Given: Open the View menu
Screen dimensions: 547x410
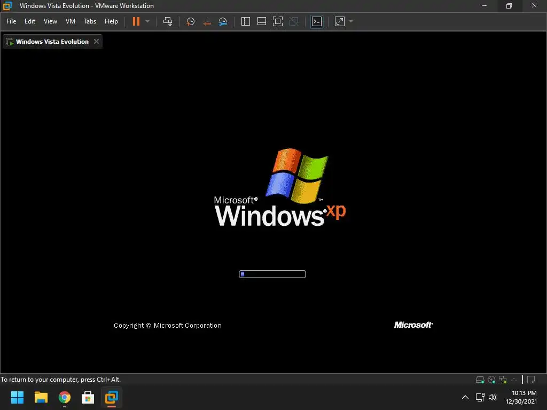Looking at the screenshot, I should point(50,21).
